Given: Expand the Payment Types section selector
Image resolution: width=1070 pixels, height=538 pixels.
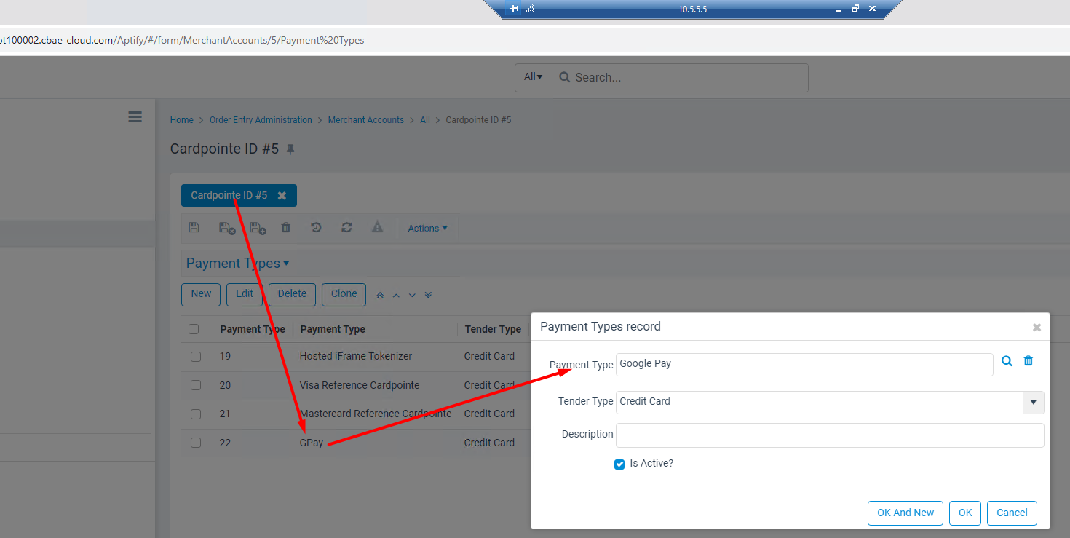Looking at the screenshot, I should tap(237, 264).
